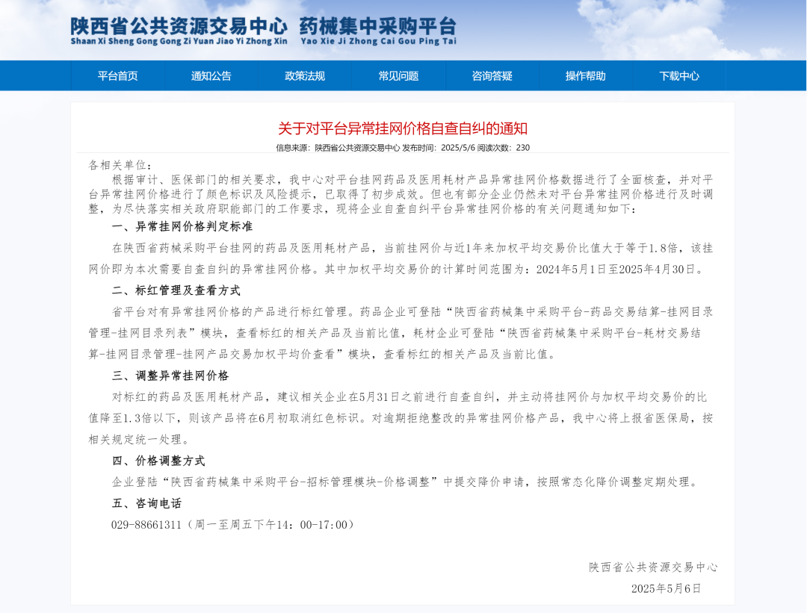Screen dimensions: 807x613
Task: Click the pinyin subtitle Yao Xie Ji Zhong Cai Gou
Action: tap(378, 41)
